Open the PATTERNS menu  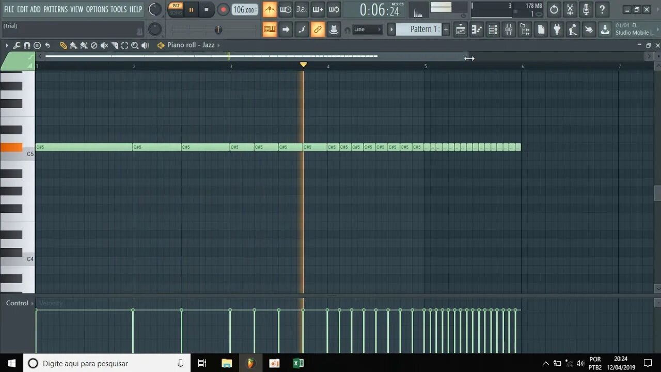coord(55,9)
